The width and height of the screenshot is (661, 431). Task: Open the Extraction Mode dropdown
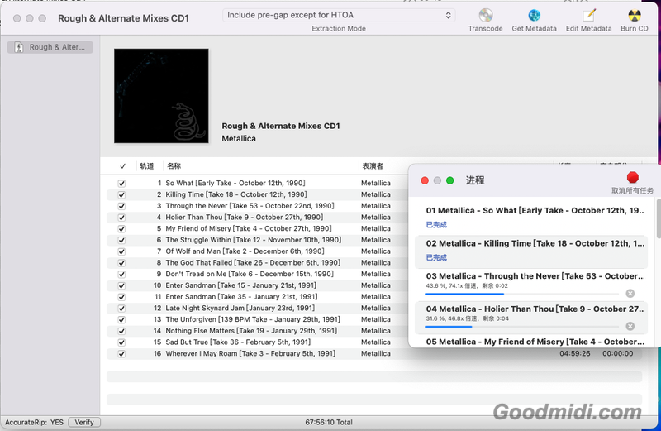tap(339, 15)
